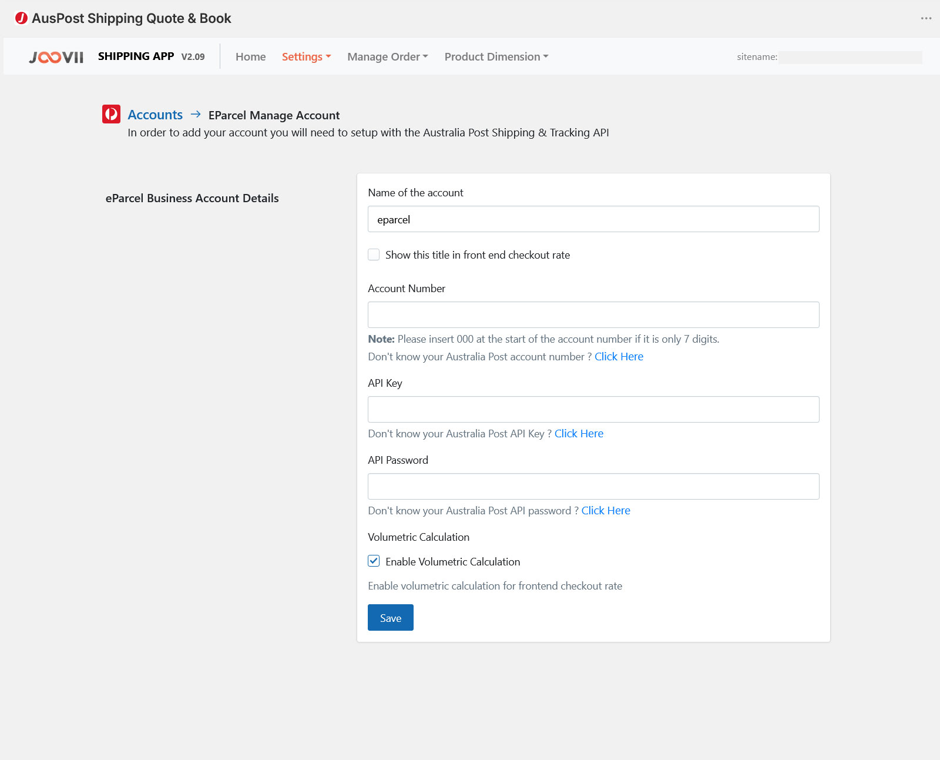Click Here link for Australia Post account number
Viewport: 940px width, 760px height.
pos(619,357)
